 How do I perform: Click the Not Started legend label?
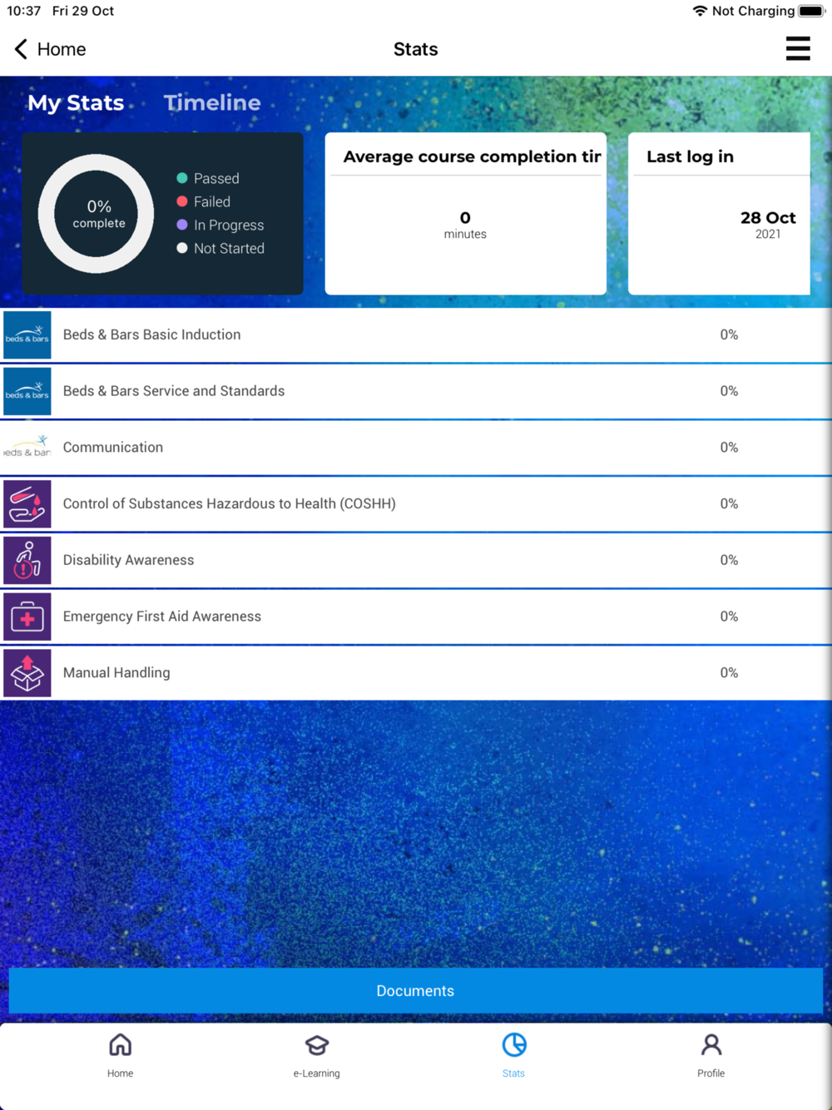point(229,248)
